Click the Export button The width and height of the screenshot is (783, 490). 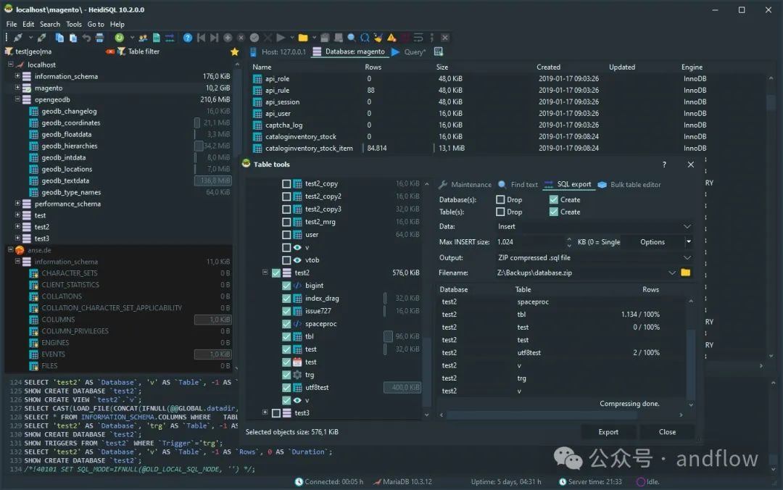tap(608, 432)
